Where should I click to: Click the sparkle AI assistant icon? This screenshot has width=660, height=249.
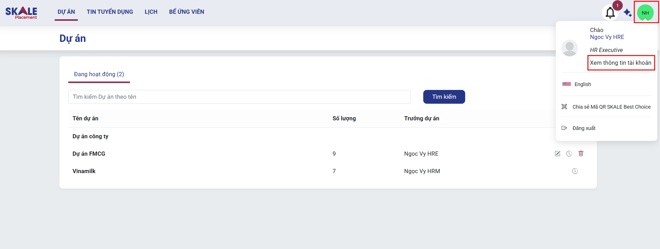coord(627,13)
